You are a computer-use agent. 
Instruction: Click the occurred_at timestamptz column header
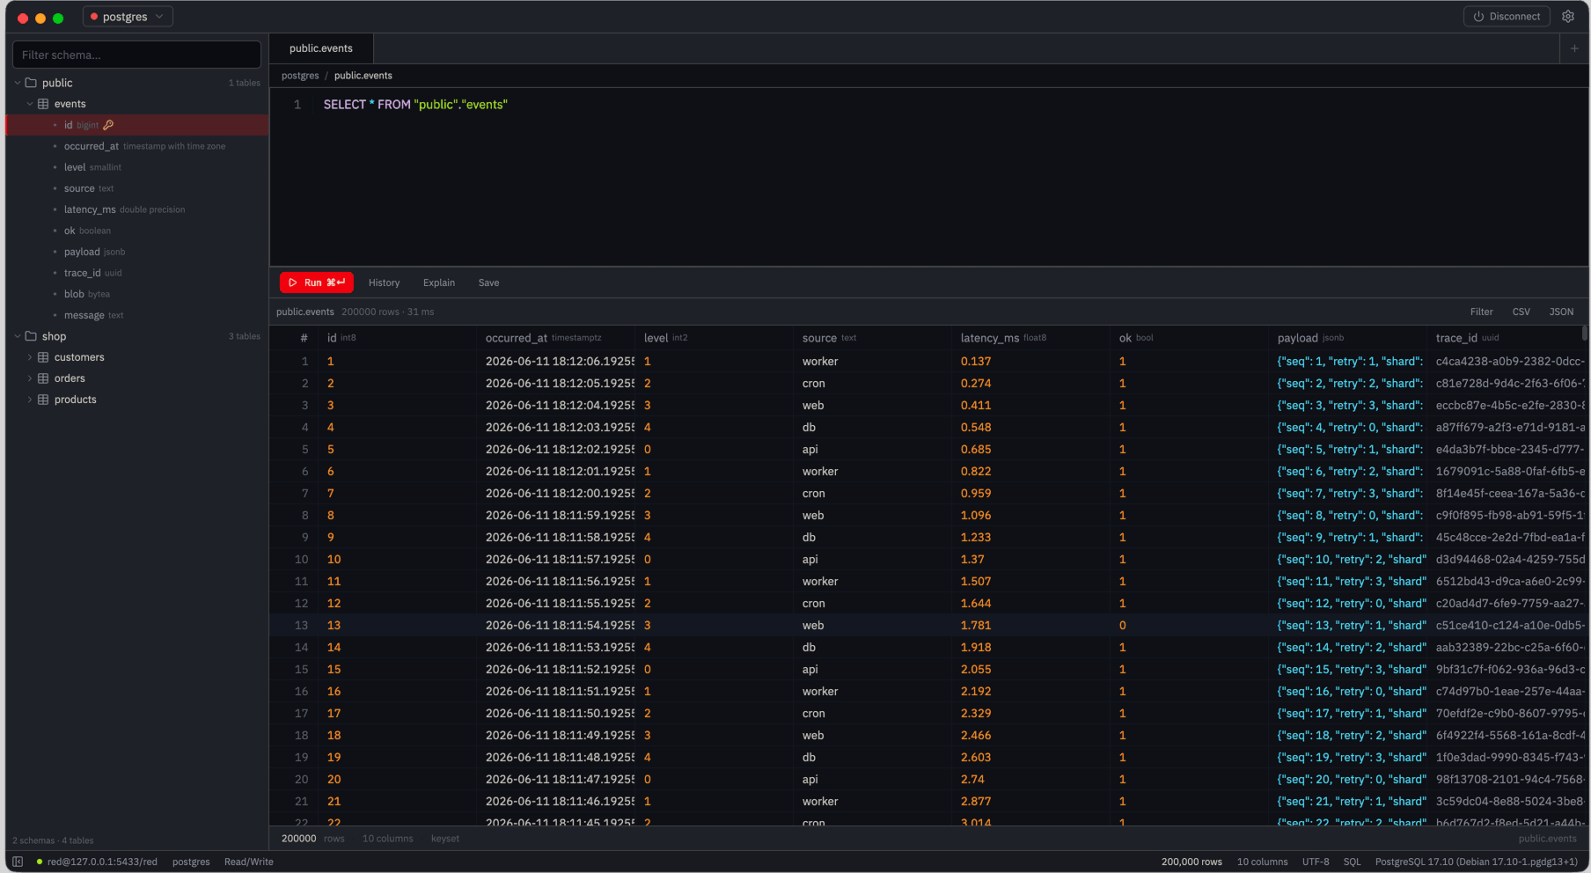click(557, 338)
